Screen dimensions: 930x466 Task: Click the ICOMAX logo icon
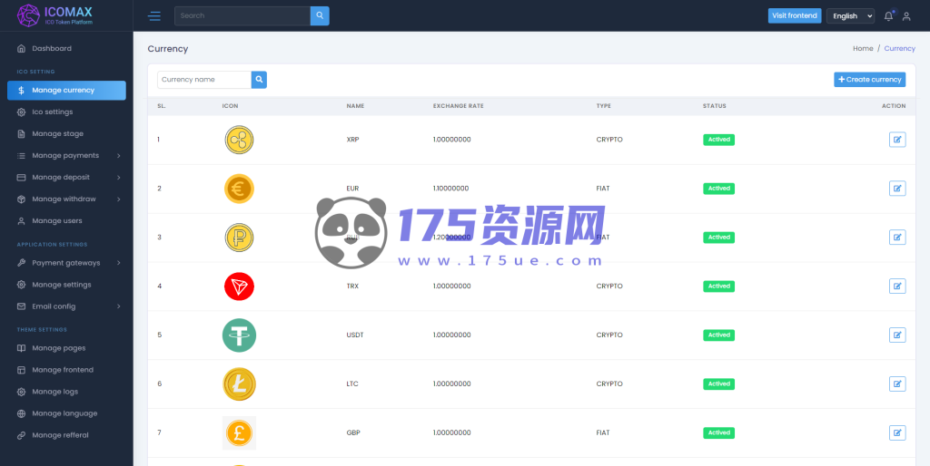(x=28, y=15)
